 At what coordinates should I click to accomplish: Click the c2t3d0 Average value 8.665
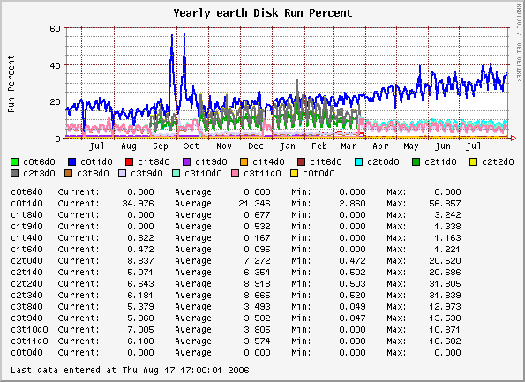257,295
